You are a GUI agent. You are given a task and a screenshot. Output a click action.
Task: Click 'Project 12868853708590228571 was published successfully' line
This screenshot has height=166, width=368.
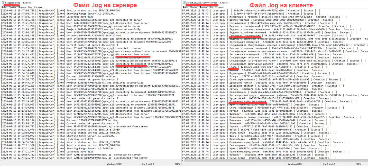tap(72, 83)
